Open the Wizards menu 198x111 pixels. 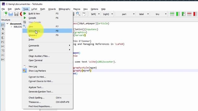(52, 9)
